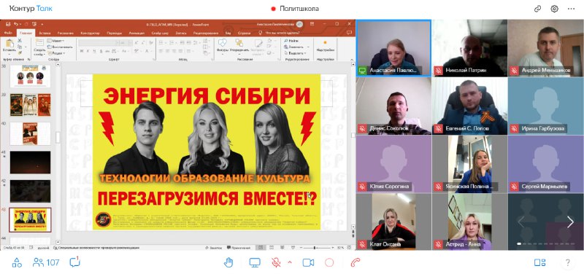Toggle bold formatting in the ribbon
Screen dimensions: 584x274
coord(82,51)
